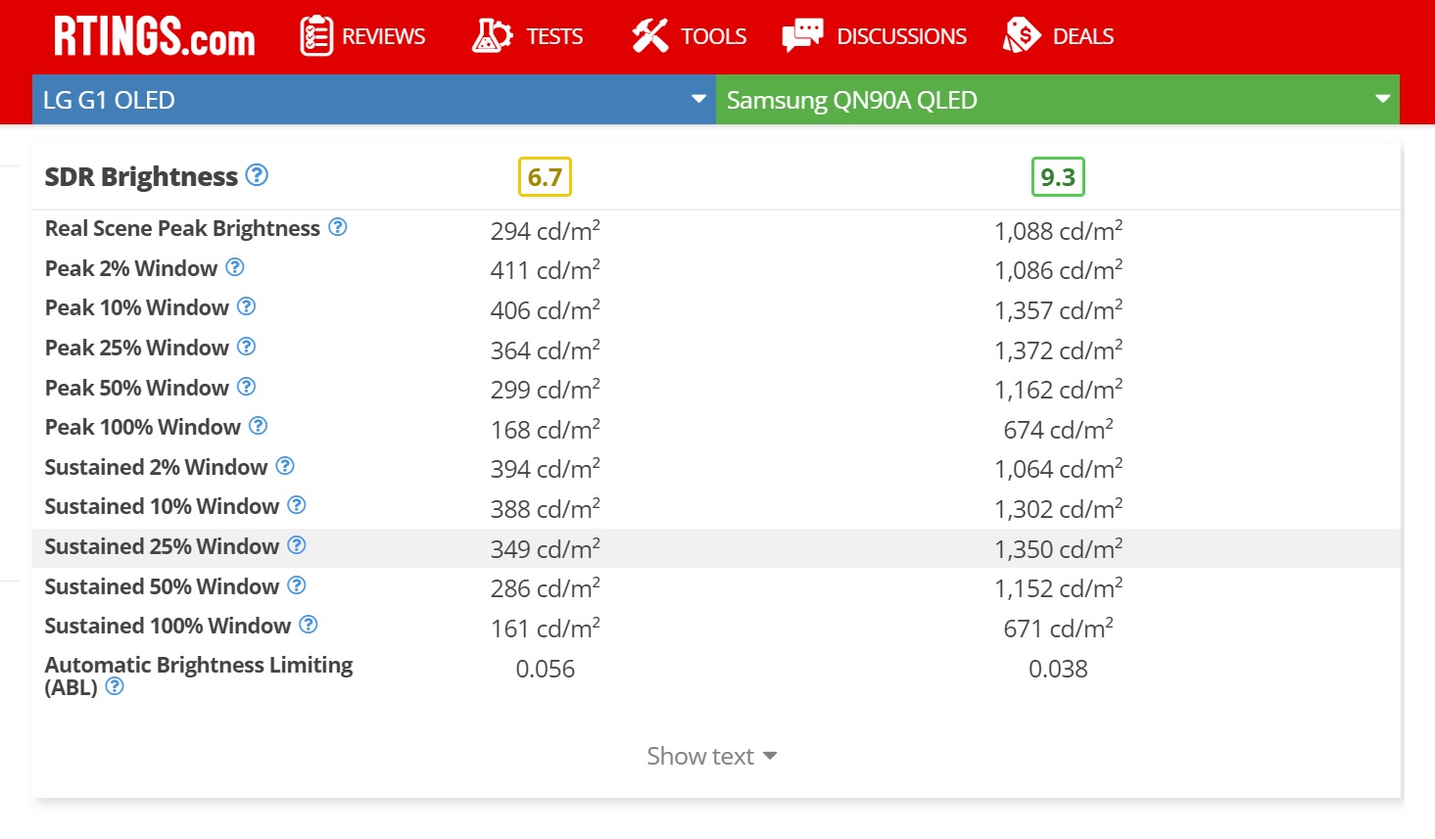
Task: Select the Peak 25% Window label
Action: pos(137,348)
